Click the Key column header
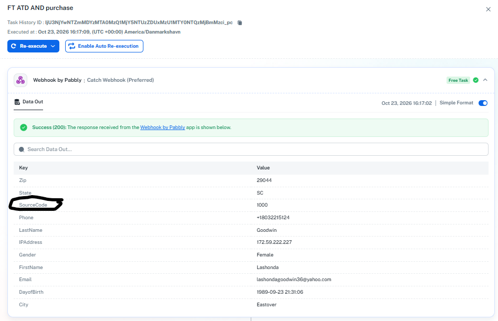Image resolution: width=498 pixels, height=321 pixels. coord(24,168)
